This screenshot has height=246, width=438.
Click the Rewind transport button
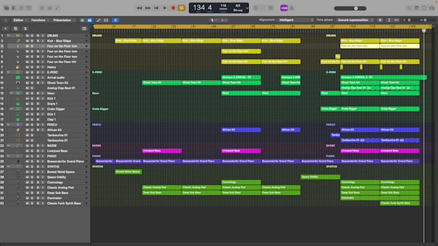click(139, 8)
